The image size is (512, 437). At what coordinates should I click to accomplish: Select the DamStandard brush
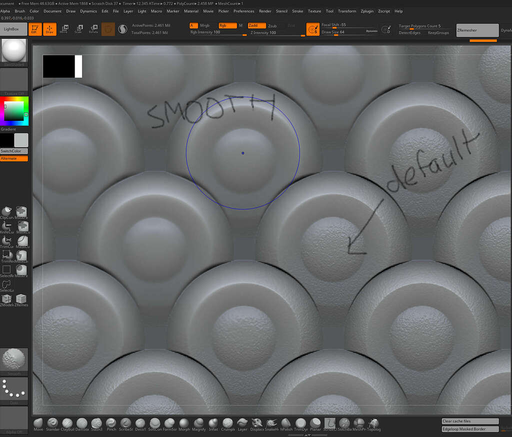pos(81,422)
